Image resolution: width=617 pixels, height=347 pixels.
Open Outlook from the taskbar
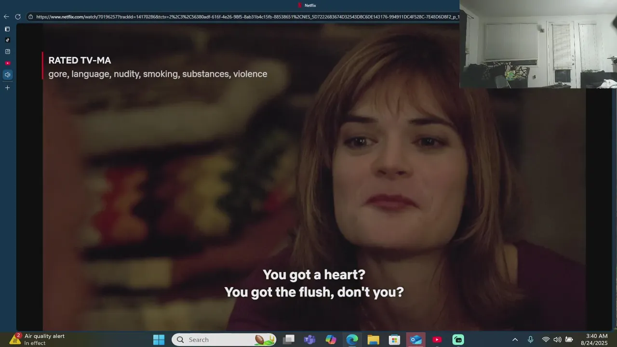pos(416,340)
